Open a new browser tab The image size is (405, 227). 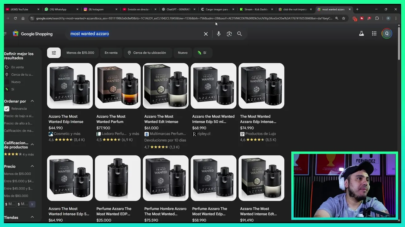pos(357,9)
